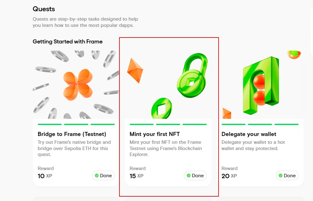Screen dimensions: 313x201
Task: Click the Mint NFT middle progress bar segment
Action: (168, 124)
